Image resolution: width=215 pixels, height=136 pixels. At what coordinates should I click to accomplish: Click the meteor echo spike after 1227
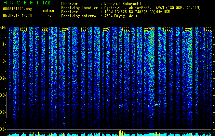point(157,104)
